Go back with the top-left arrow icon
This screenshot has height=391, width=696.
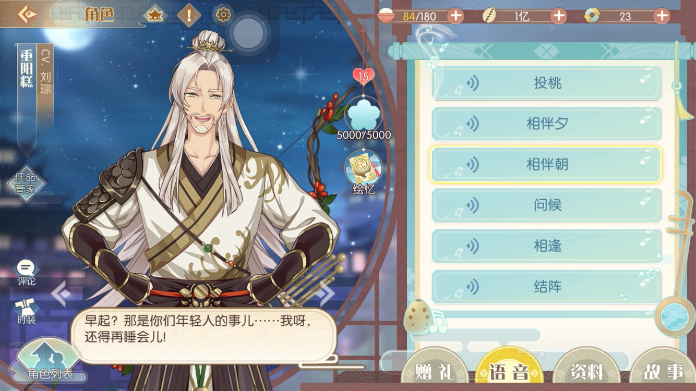pos(27,14)
